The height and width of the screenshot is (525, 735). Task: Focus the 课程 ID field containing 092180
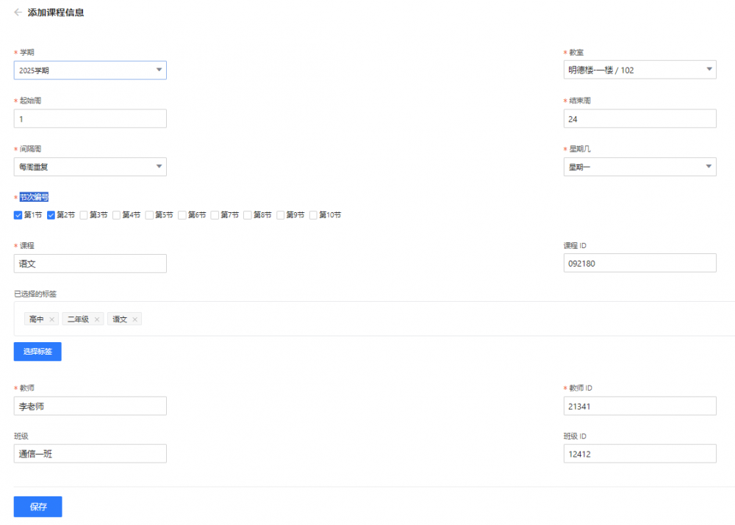(639, 264)
